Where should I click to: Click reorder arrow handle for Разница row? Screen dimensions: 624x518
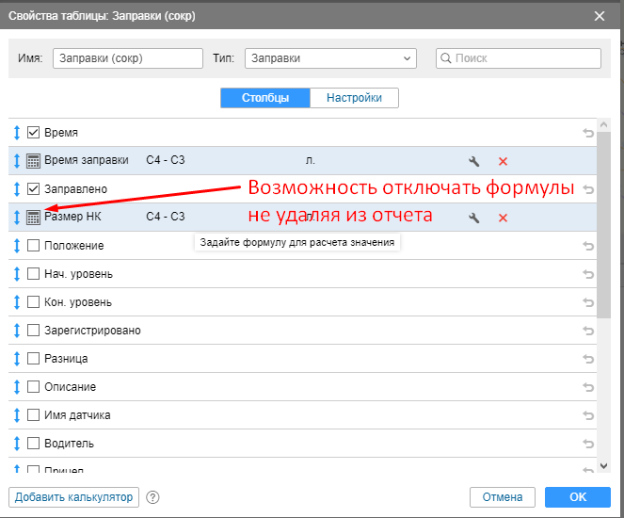(17, 359)
